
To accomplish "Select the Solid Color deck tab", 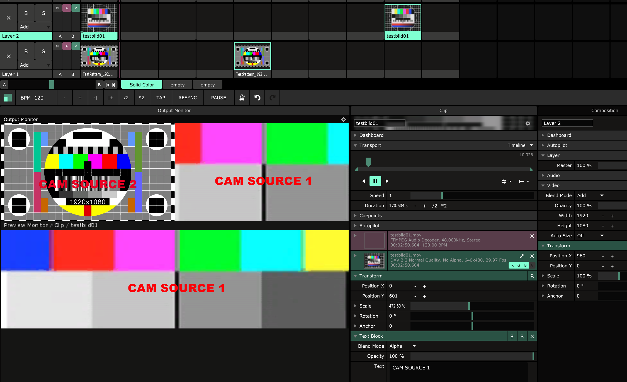I will click(142, 85).
